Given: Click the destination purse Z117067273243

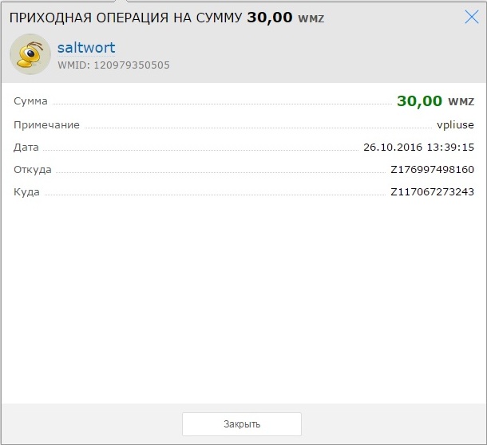Looking at the screenshot, I should pyautogui.click(x=433, y=191).
